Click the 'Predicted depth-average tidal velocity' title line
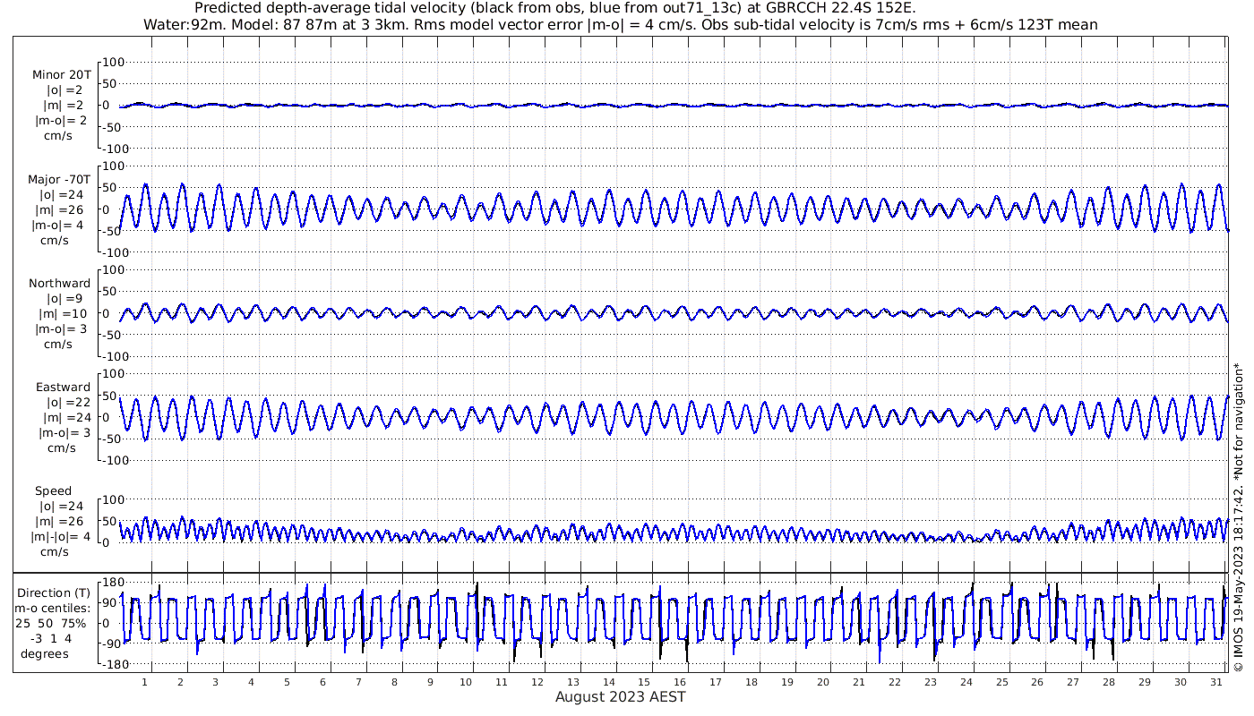 (x=554, y=8)
